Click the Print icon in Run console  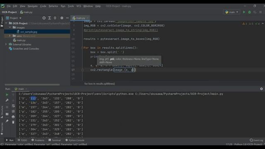13,117
